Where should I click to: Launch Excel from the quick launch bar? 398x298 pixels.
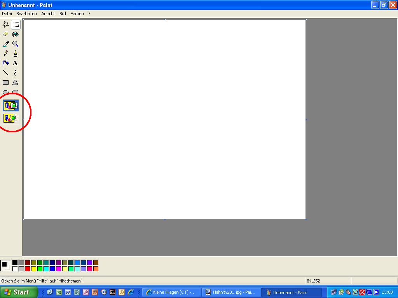click(x=59, y=292)
